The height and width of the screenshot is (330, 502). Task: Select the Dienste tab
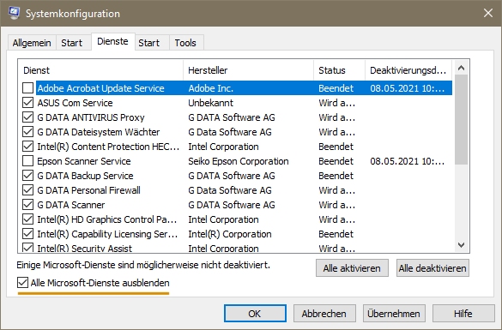112,41
